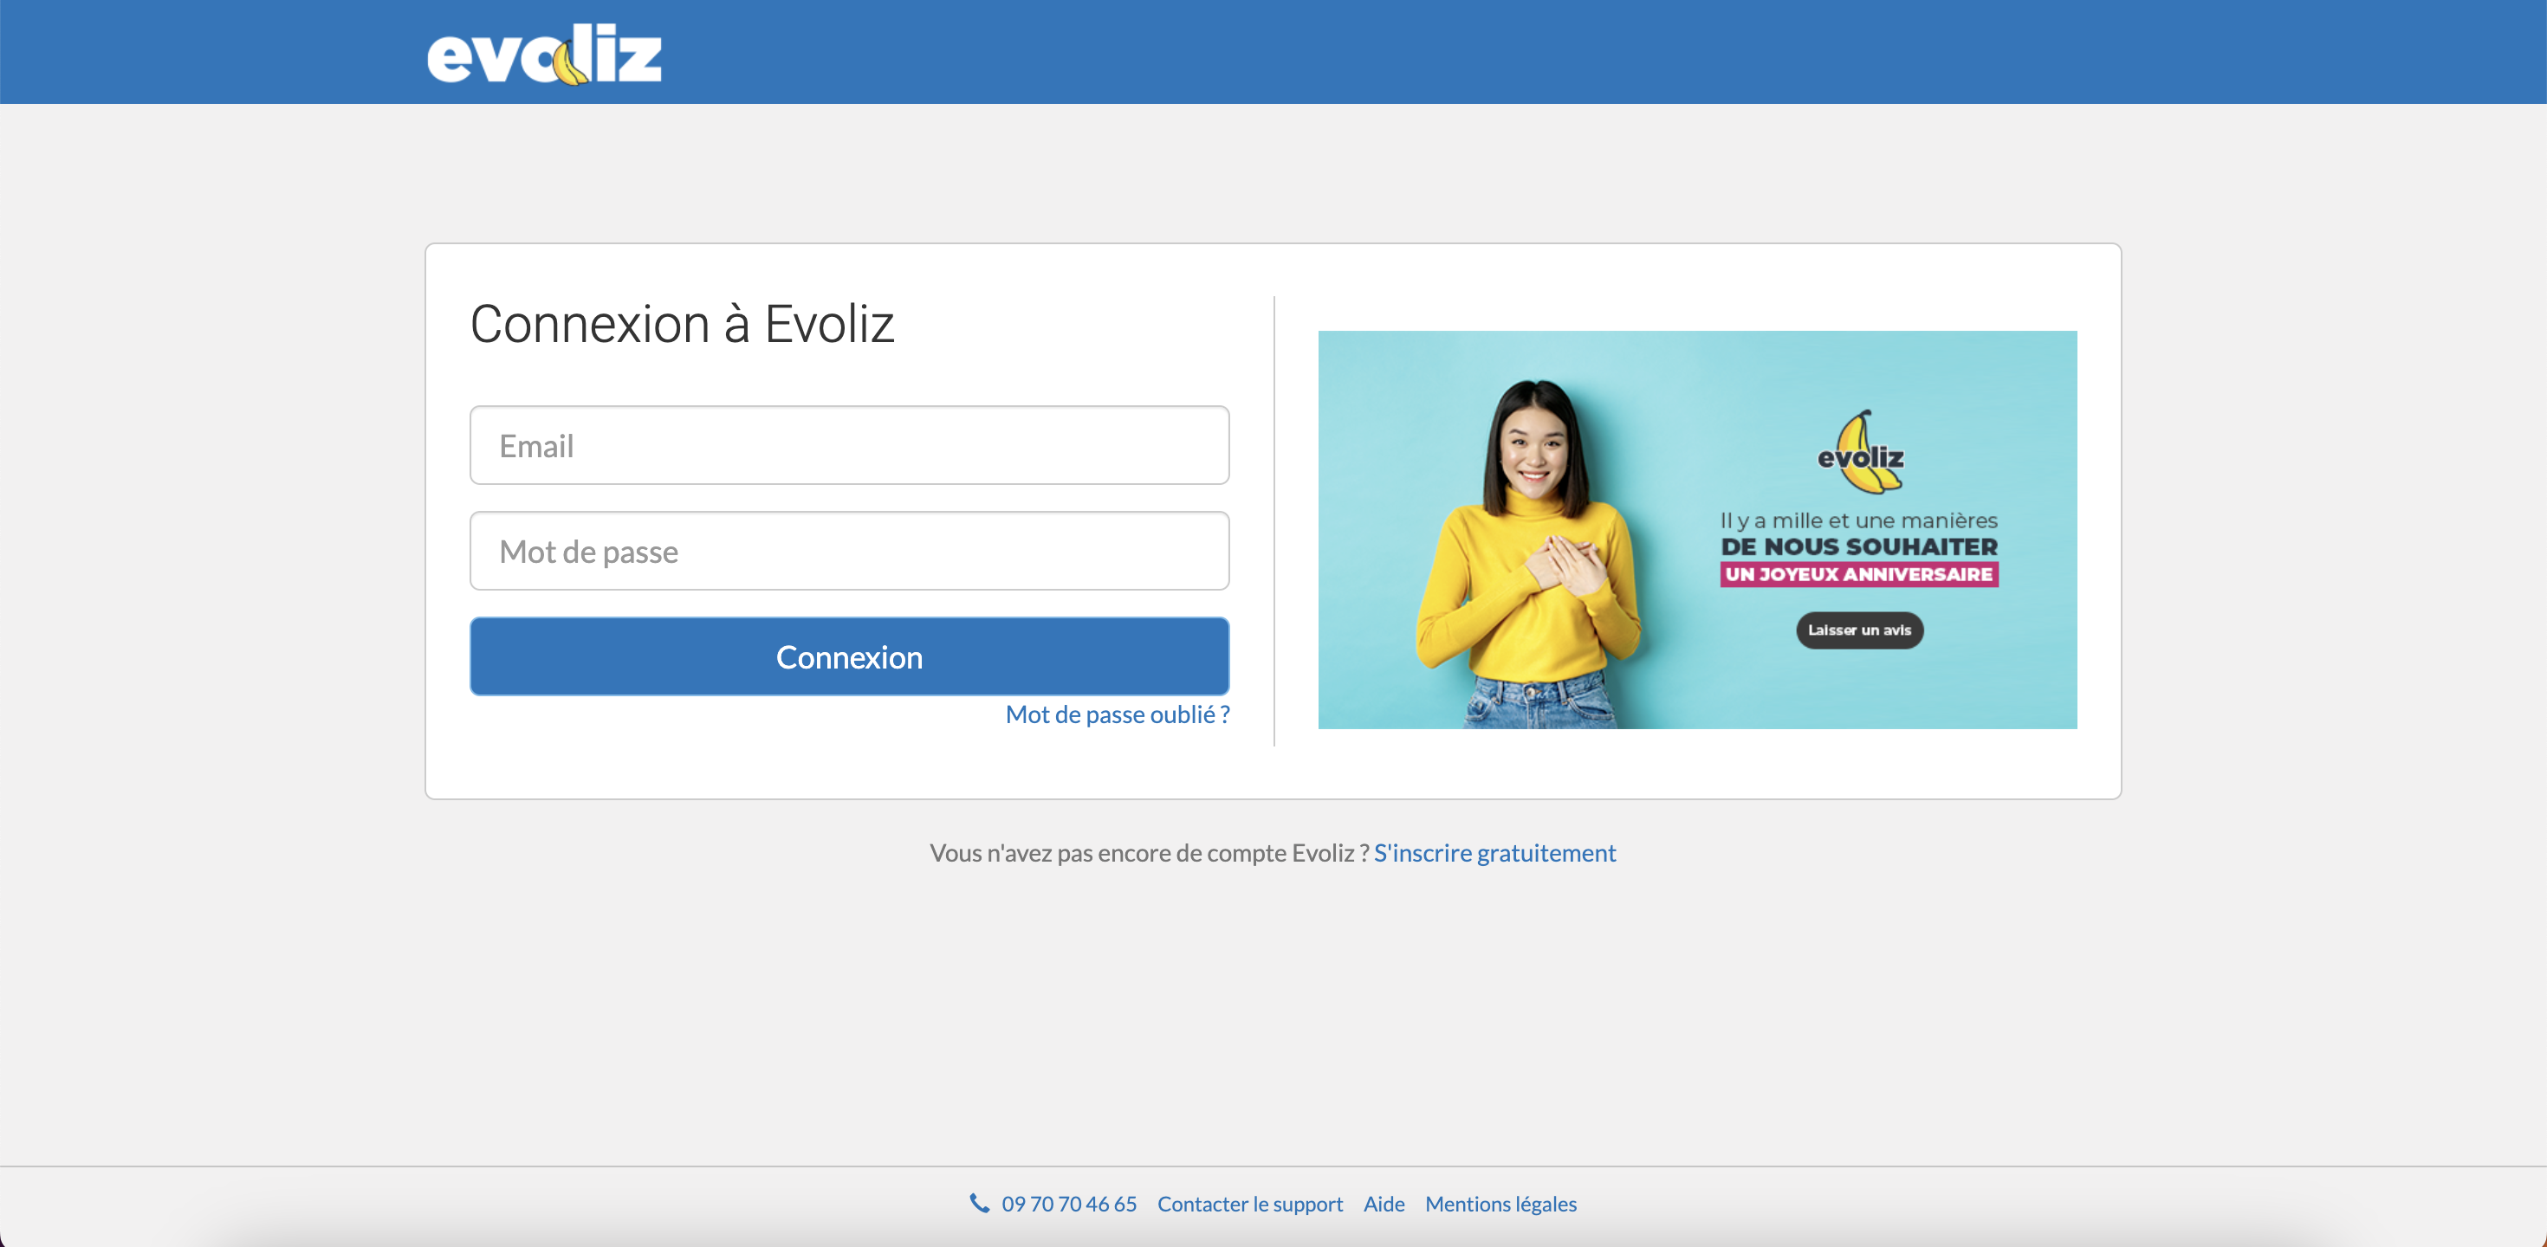
Task: Open the Aide footer link
Action: pos(1384,1204)
